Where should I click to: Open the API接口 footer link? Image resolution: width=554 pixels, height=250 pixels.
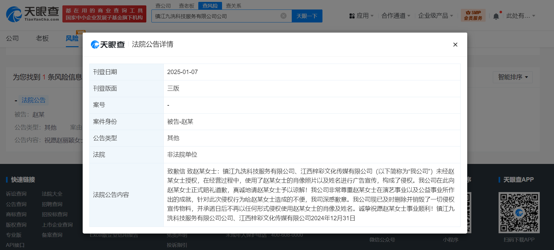pyautogui.click(x=15, y=245)
